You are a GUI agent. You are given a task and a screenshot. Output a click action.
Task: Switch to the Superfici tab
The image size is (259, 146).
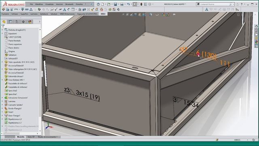[x=24, y=14]
